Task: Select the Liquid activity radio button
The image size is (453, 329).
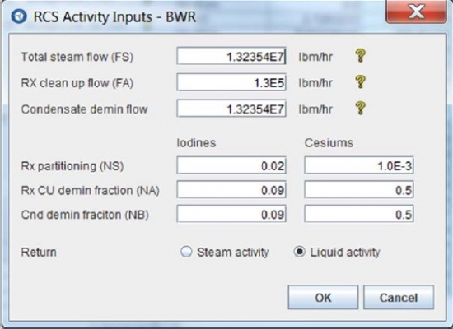Action: tap(299, 252)
